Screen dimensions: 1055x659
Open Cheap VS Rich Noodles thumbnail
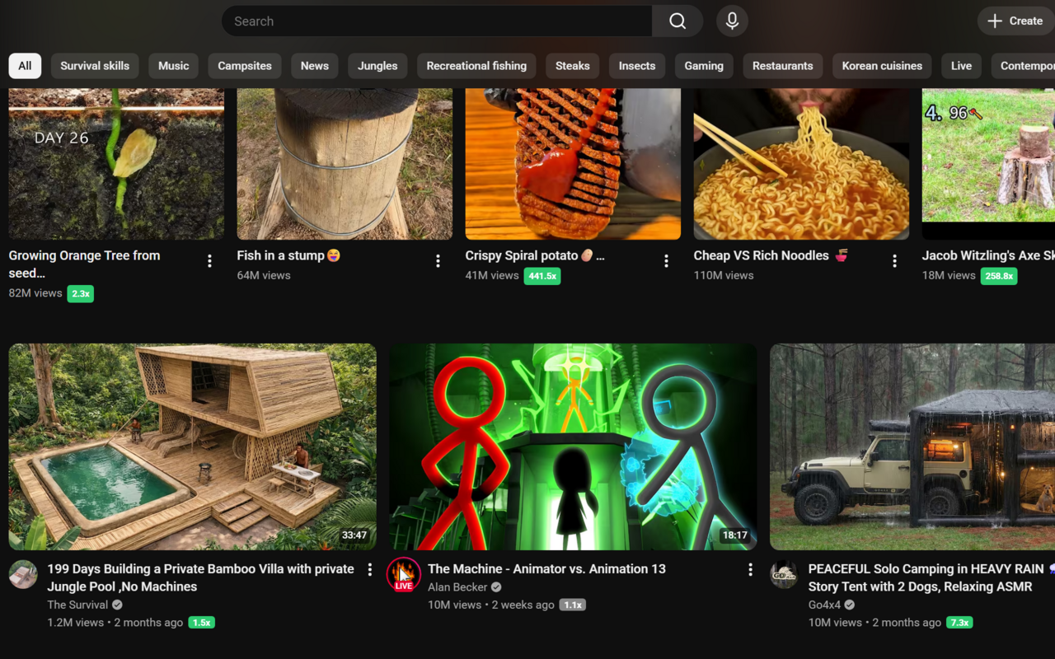[801, 164]
